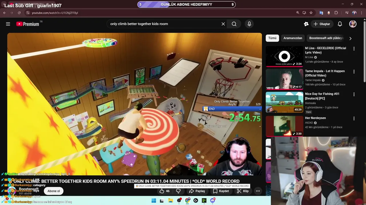Subscribe with the Abone ol button
The image size is (366, 205).
[54, 191]
